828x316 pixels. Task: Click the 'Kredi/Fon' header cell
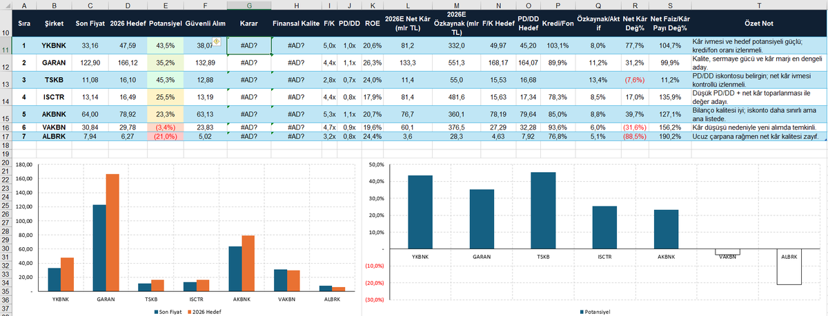pos(558,23)
